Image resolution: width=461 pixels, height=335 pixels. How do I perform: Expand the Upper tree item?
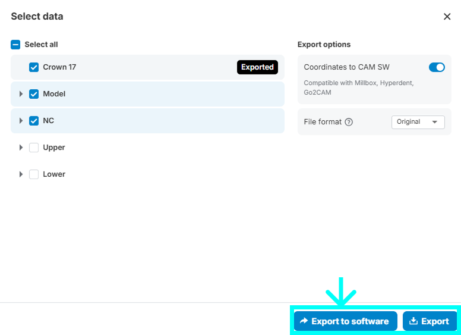coord(21,148)
